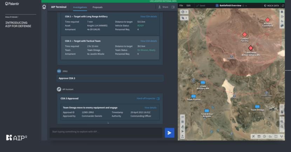Click the Share button

point(163,7)
